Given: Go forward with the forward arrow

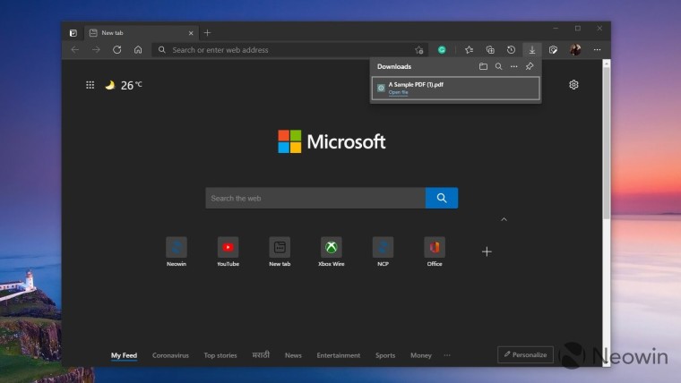Looking at the screenshot, I should point(96,50).
